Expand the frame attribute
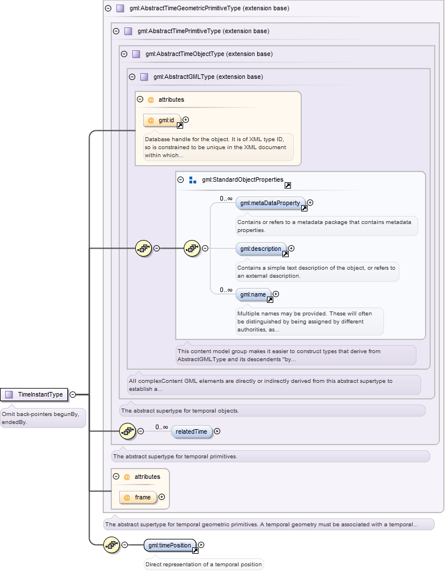 coord(161,497)
